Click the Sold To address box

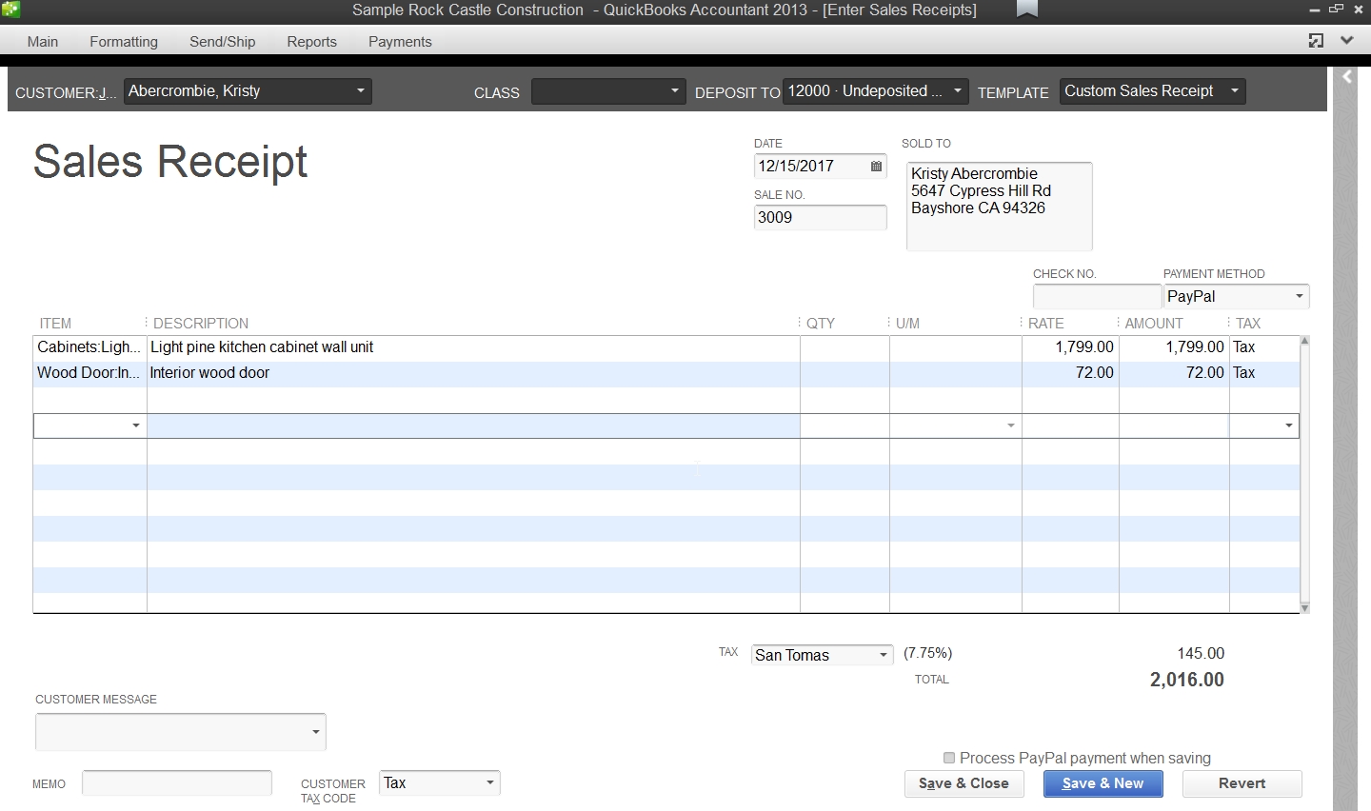coord(999,206)
